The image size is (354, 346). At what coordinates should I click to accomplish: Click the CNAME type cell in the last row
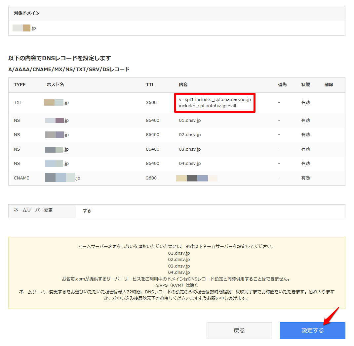tap(21, 178)
